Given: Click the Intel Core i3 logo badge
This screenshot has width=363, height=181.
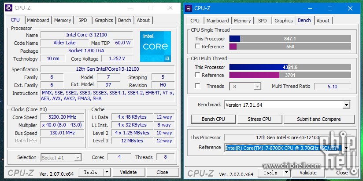Looking at the screenshot, I should (x=156, y=47).
